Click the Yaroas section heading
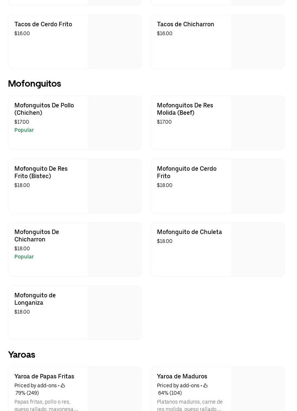Image resolution: width=297 pixels, height=411 pixels. point(22,355)
